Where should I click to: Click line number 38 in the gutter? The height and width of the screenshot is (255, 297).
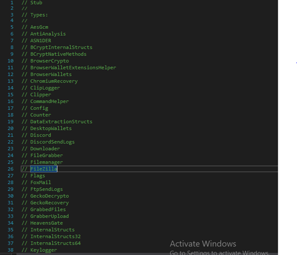11,250
